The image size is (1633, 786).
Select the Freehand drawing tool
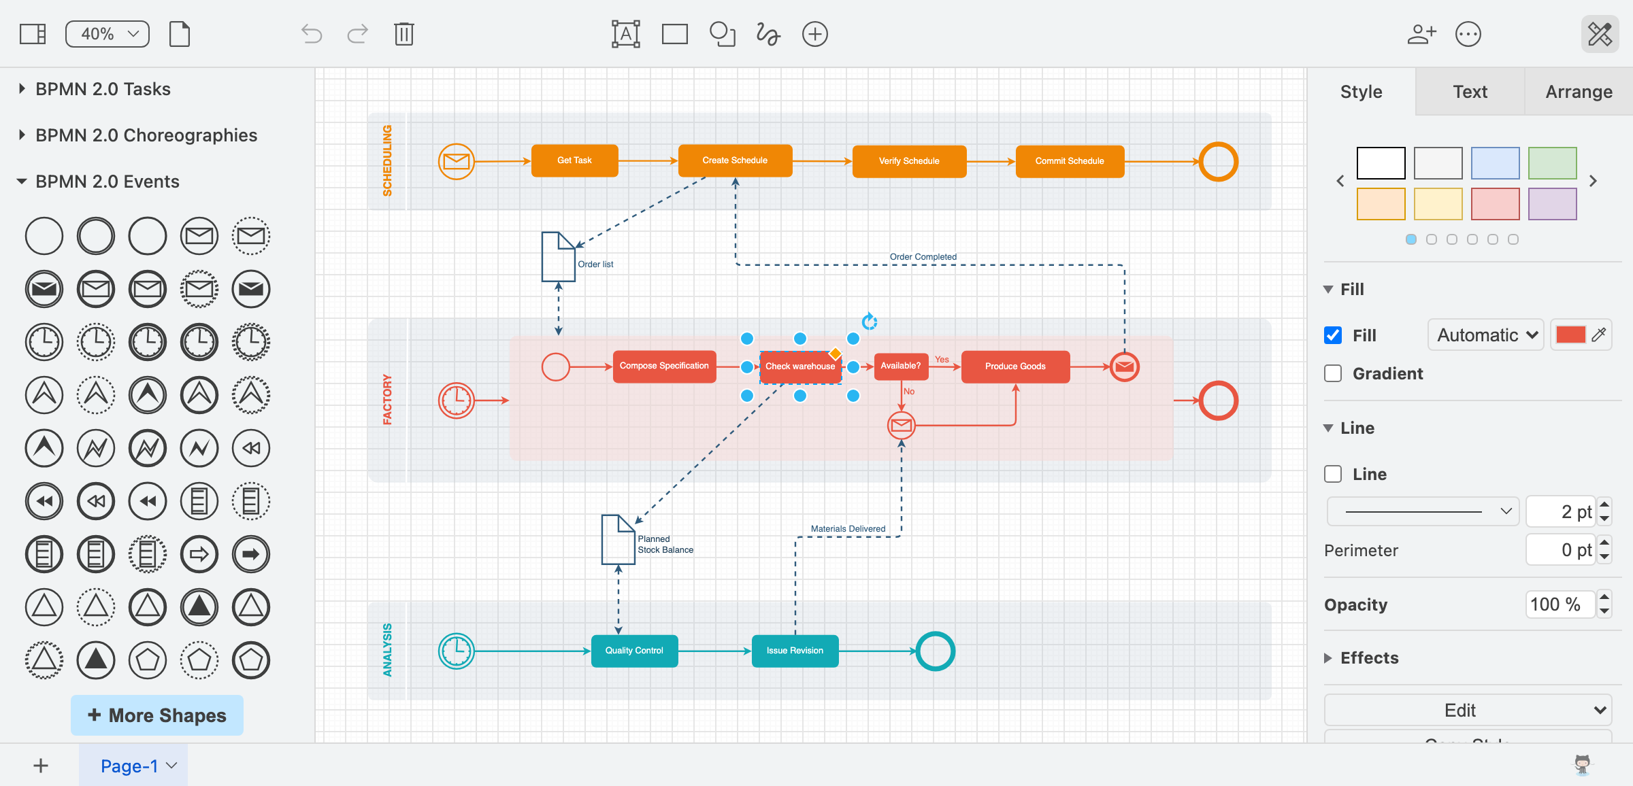pos(768,34)
